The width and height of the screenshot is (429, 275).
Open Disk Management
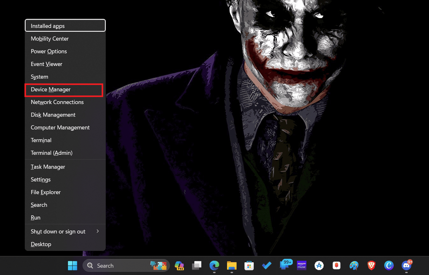coord(53,115)
